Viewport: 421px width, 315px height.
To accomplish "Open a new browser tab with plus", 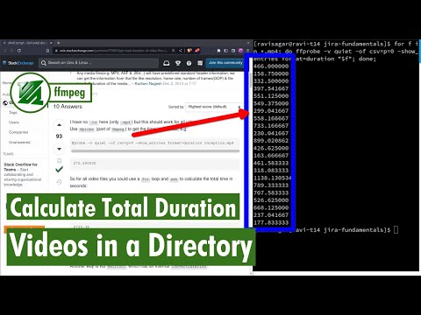I will coord(59,43).
